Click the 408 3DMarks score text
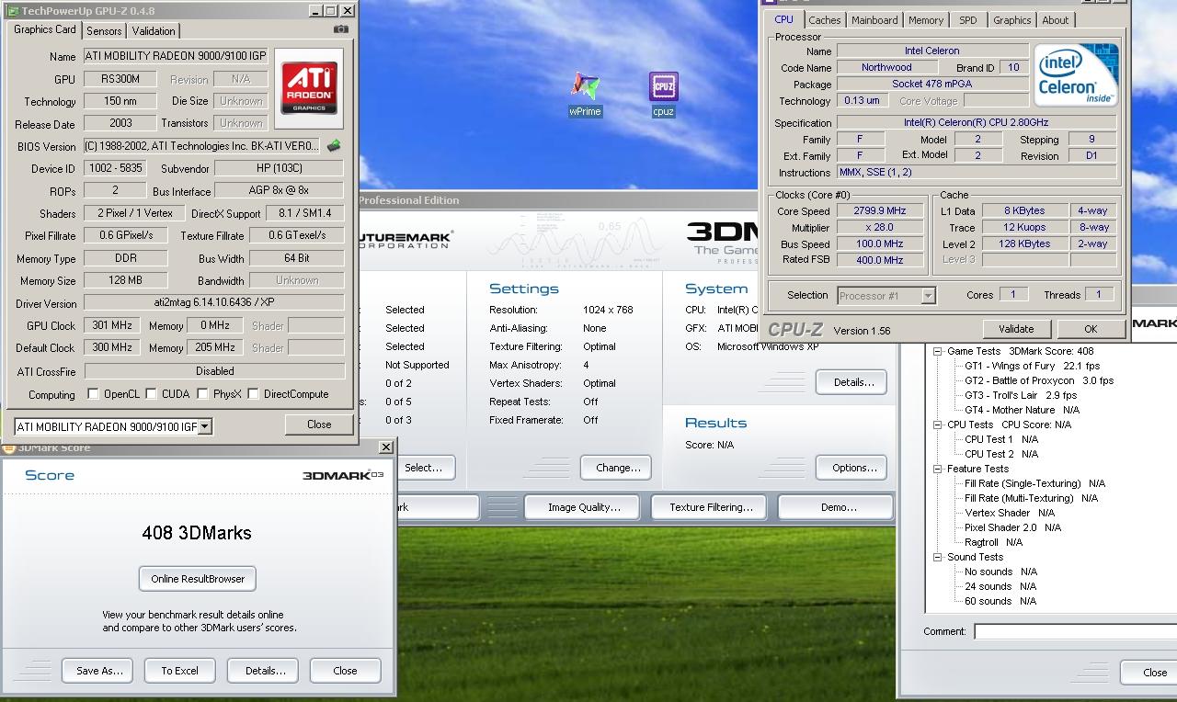The width and height of the screenshot is (1177, 702). 197,533
